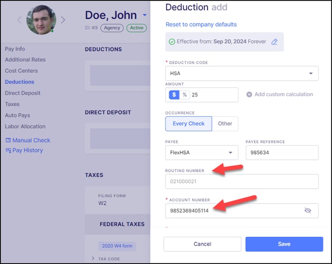This screenshot has width=332, height=264.
Task: Select Deductions in sidebar
Action: coord(19,82)
